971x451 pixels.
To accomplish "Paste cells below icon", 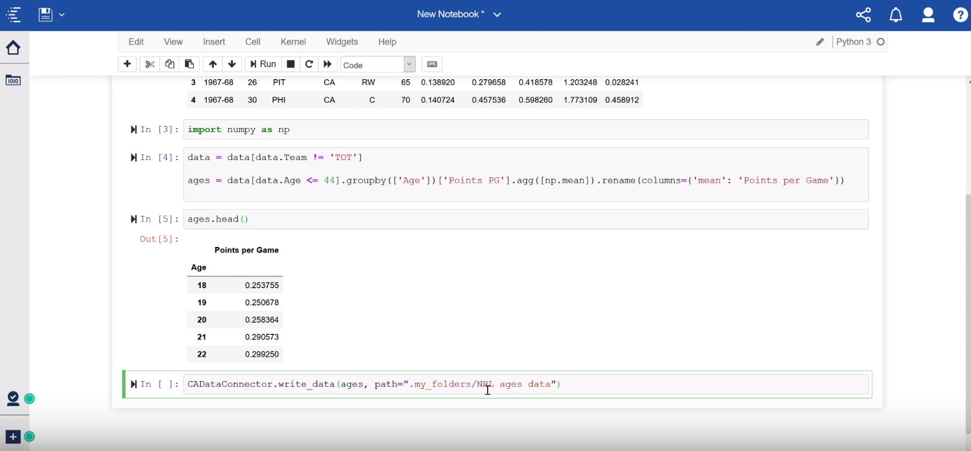I will tap(189, 64).
